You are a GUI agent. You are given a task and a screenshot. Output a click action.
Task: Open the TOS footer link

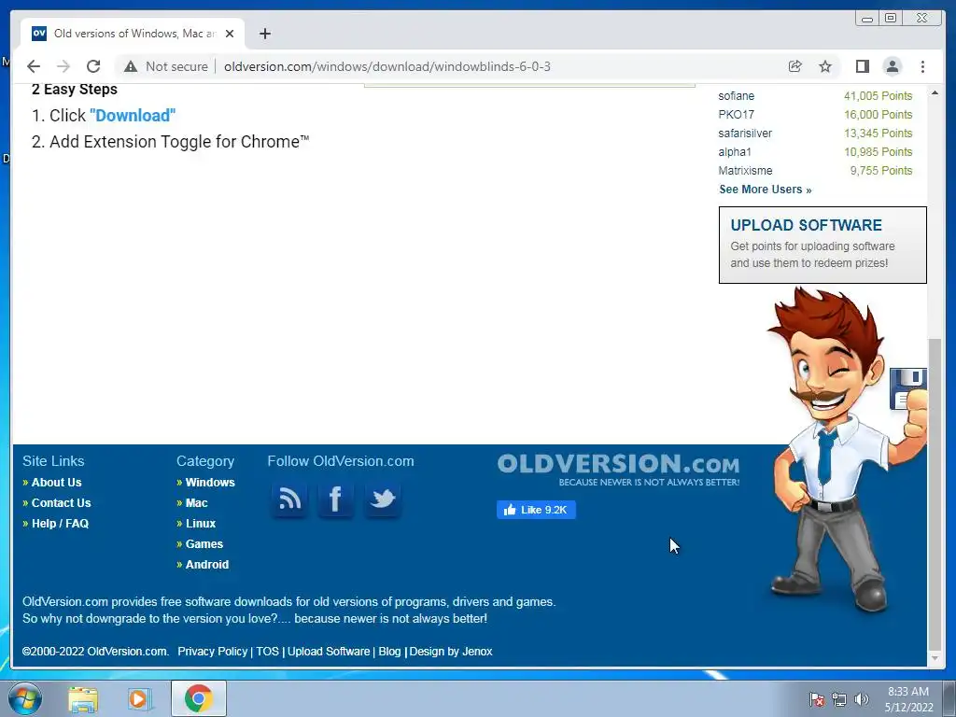click(x=267, y=651)
